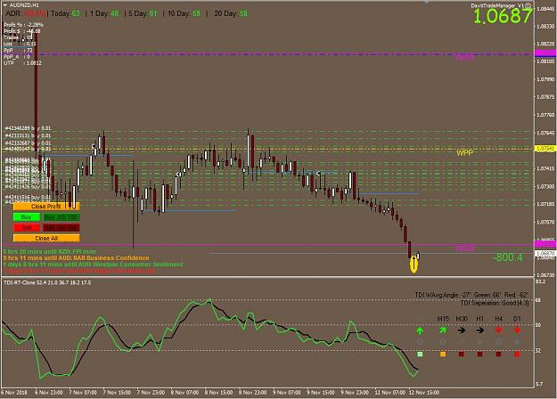Click the 1.08440 level on price scale
Image resolution: width=557 pixels, height=399 pixels.
pos(545,9)
